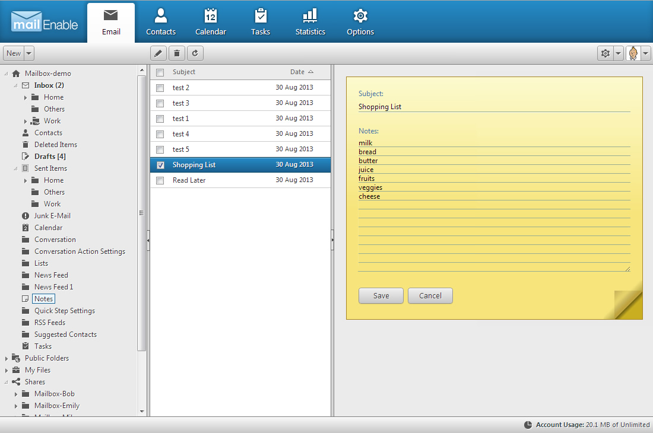Expand the Public Folders tree
This screenshot has width=653, height=433.
(6, 358)
